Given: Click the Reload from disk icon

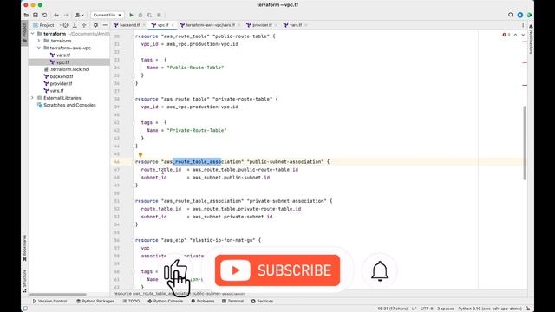Looking at the screenshot, I should click(44, 16).
